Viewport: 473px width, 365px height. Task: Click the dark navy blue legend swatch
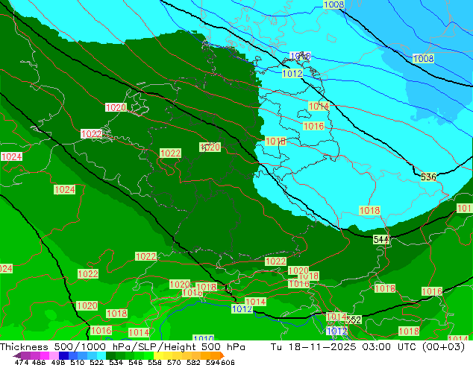[x=63, y=355]
